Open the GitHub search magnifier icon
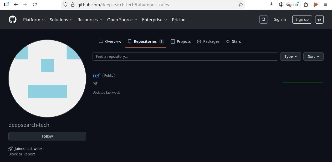332x162 pixels. click(x=263, y=19)
